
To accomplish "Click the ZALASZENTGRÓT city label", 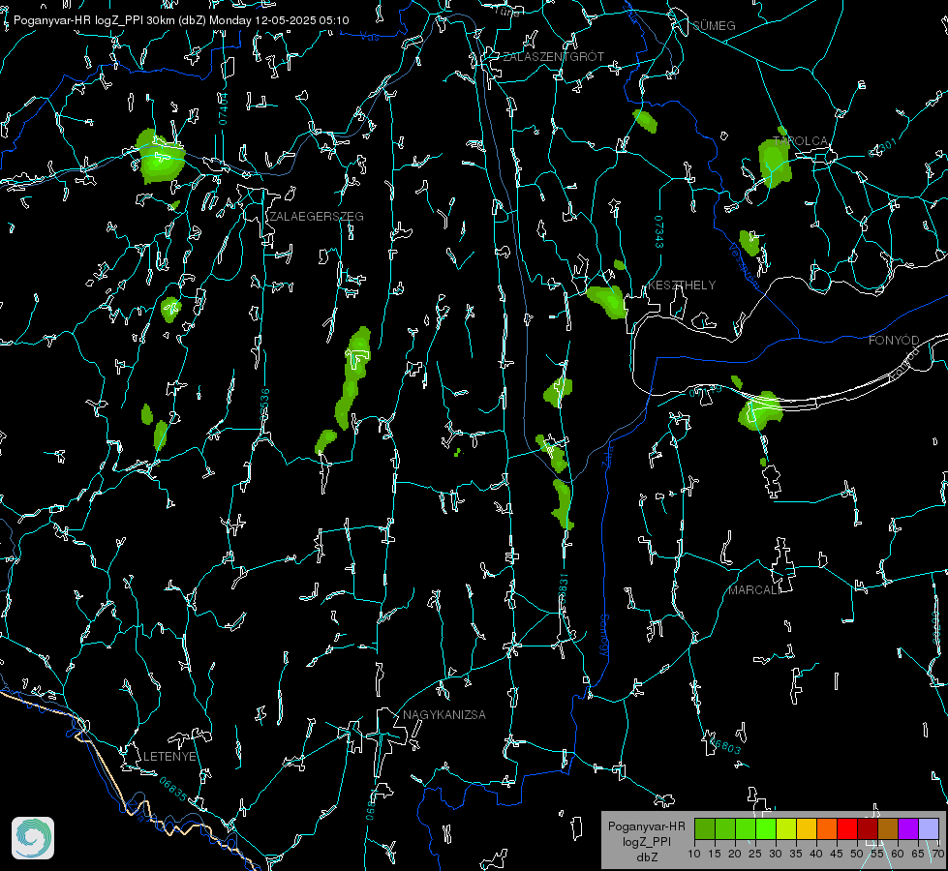I will (x=553, y=57).
